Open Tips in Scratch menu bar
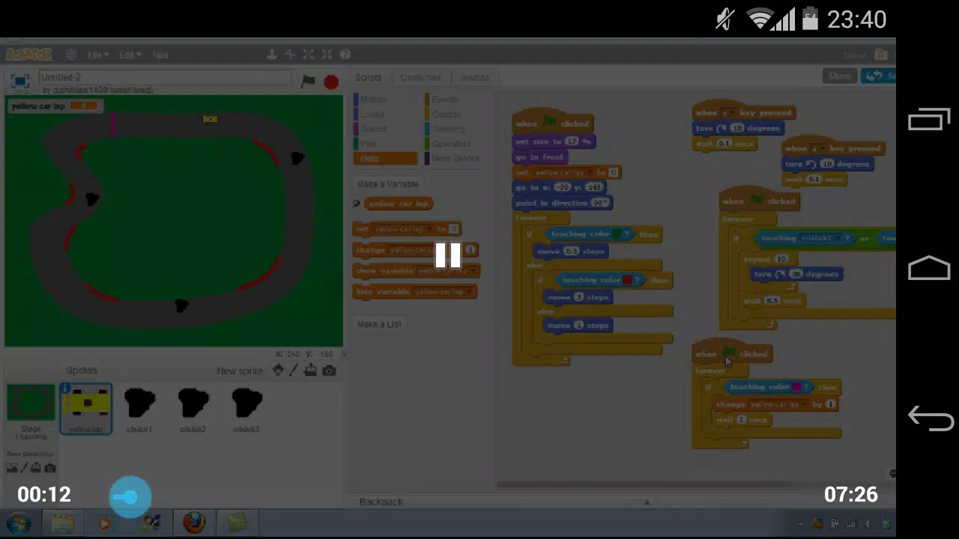The height and width of the screenshot is (539, 959). click(160, 55)
